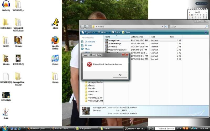
Task: Open Documents in Favorite Links
Action: (x=88, y=42)
